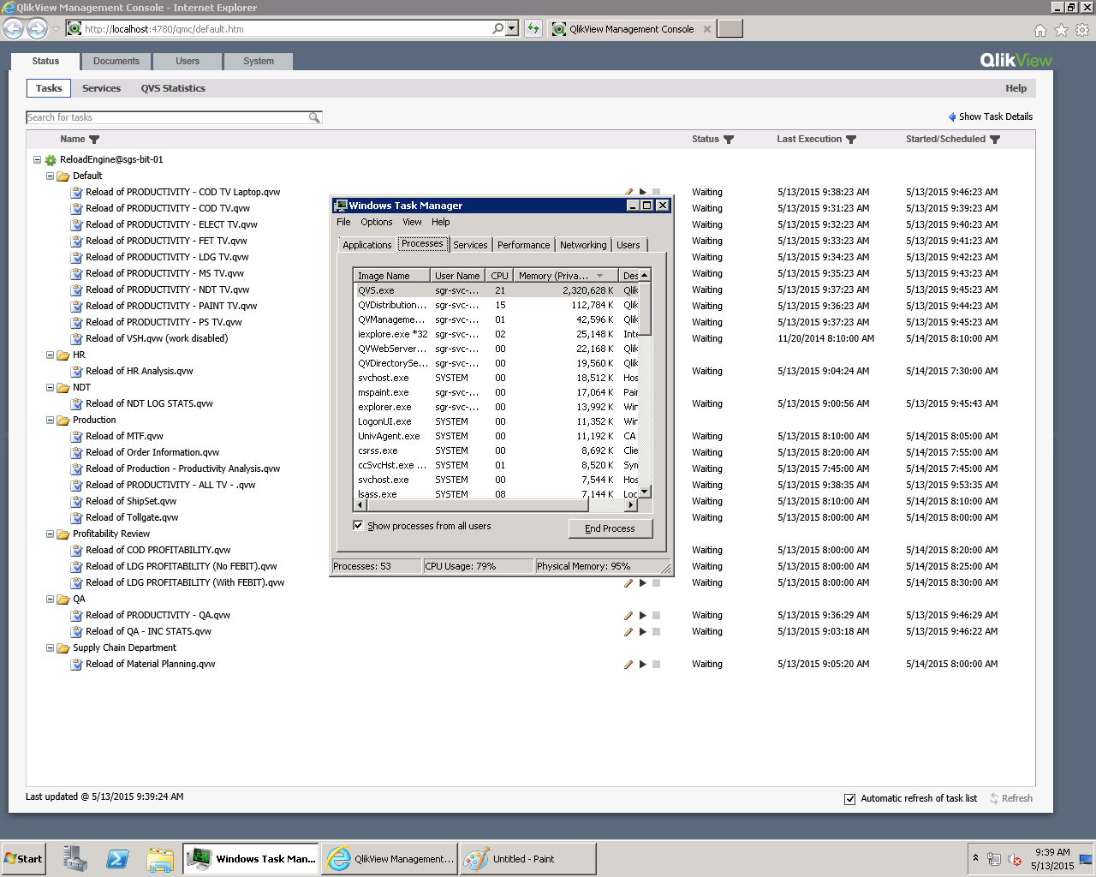1096x877 pixels.
Task: Open the address bar URL dropdown arrow
Action: [512, 29]
